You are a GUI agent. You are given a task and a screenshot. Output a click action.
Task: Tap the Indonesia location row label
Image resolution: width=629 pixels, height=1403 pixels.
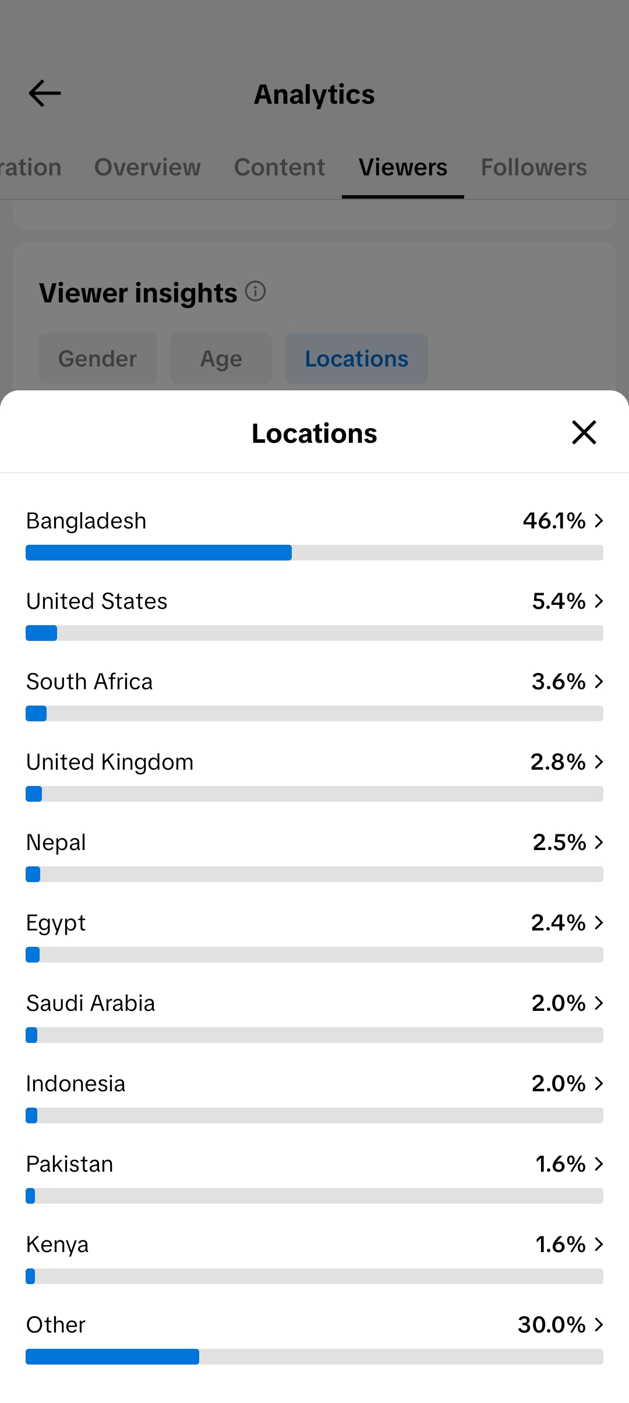(76, 1084)
